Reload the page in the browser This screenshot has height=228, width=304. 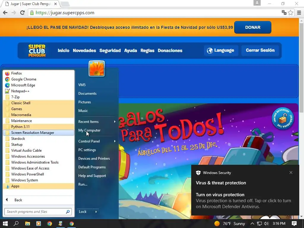[22, 12]
